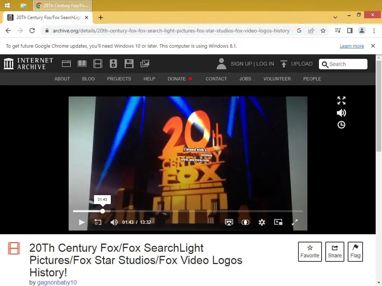Close the 20Th Century Fox tab
382x286 pixels.
pos(87,18)
